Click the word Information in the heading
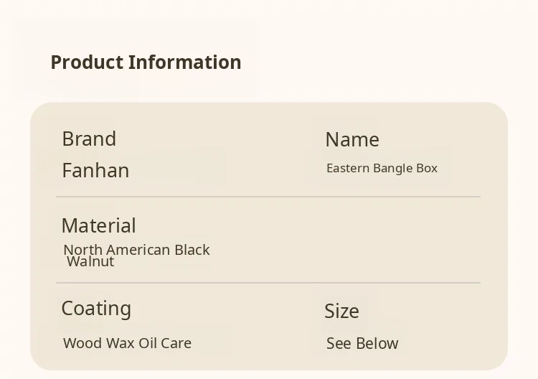The height and width of the screenshot is (379, 538). click(185, 62)
